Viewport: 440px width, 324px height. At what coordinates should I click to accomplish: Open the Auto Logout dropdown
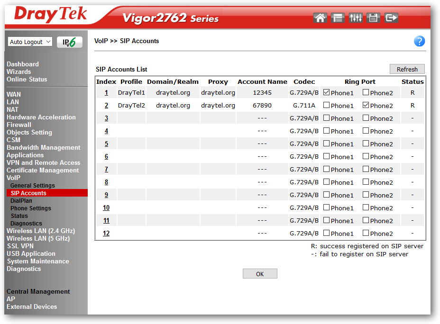(30, 42)
